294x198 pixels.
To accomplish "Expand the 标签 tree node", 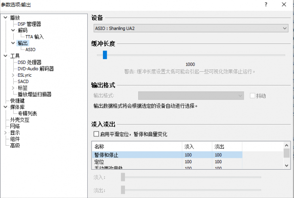I will (13, 88).
